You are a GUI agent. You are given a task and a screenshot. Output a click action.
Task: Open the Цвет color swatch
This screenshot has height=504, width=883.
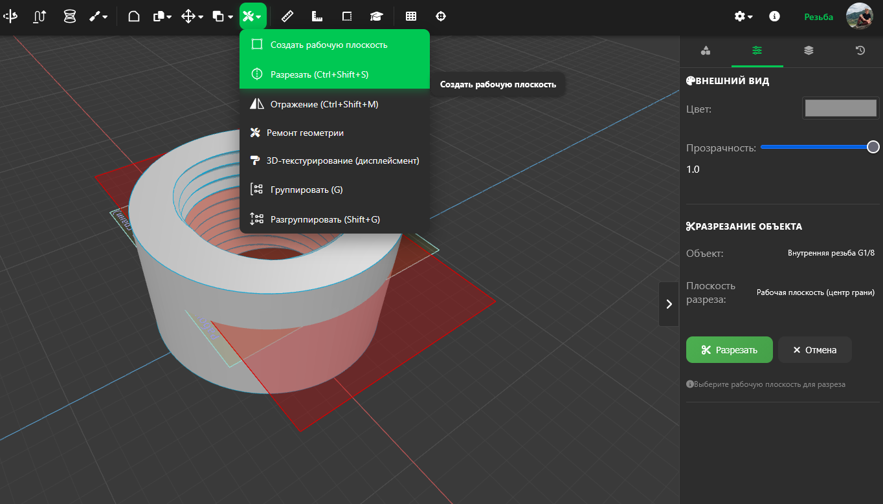tap(840, 108)
